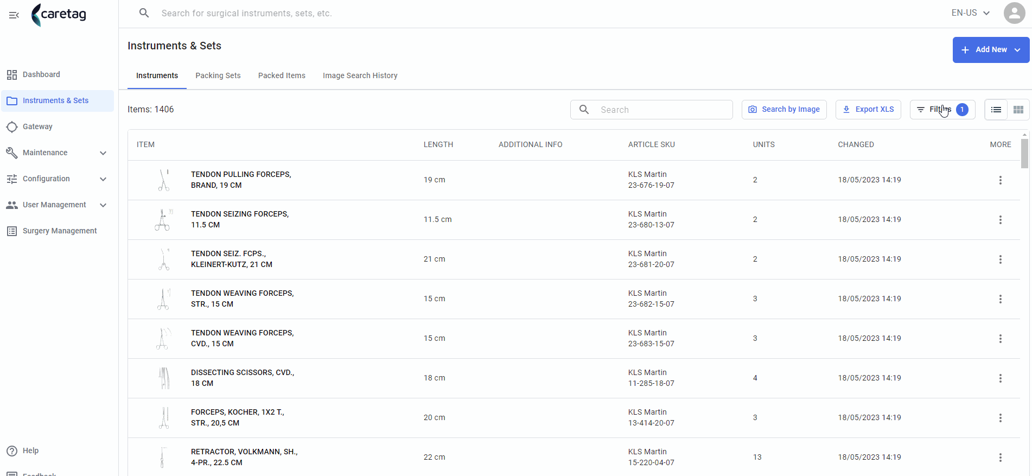Click the Gateway sidebar icon
Viewport: 1032px width, 476px height.
(x=12, y=127)
